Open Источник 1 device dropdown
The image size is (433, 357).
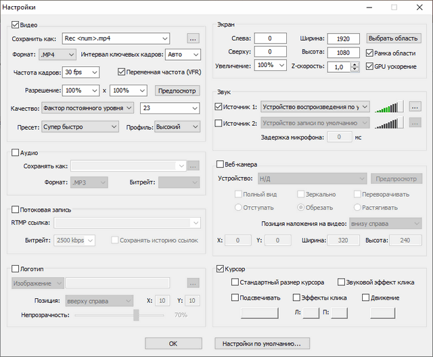pos(315,107)
